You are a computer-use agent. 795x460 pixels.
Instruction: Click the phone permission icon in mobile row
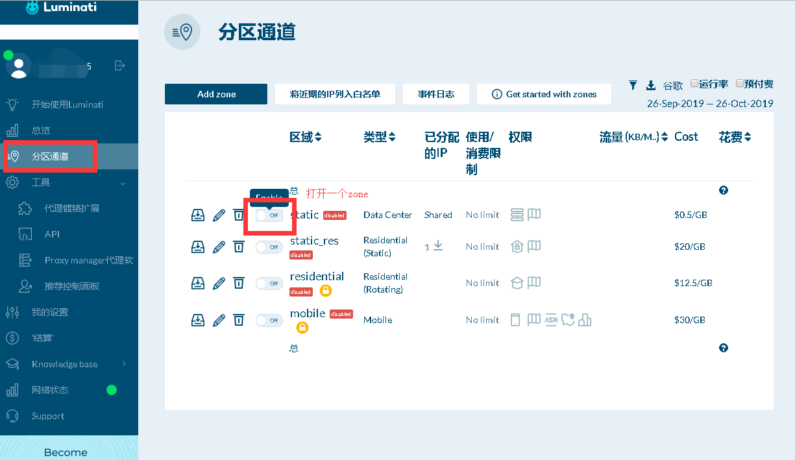[516, 320]
